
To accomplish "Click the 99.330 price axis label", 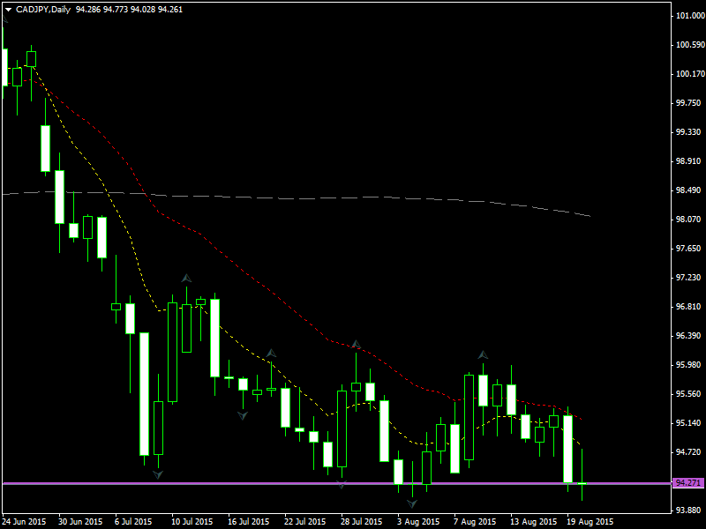I will click(690, 131).
